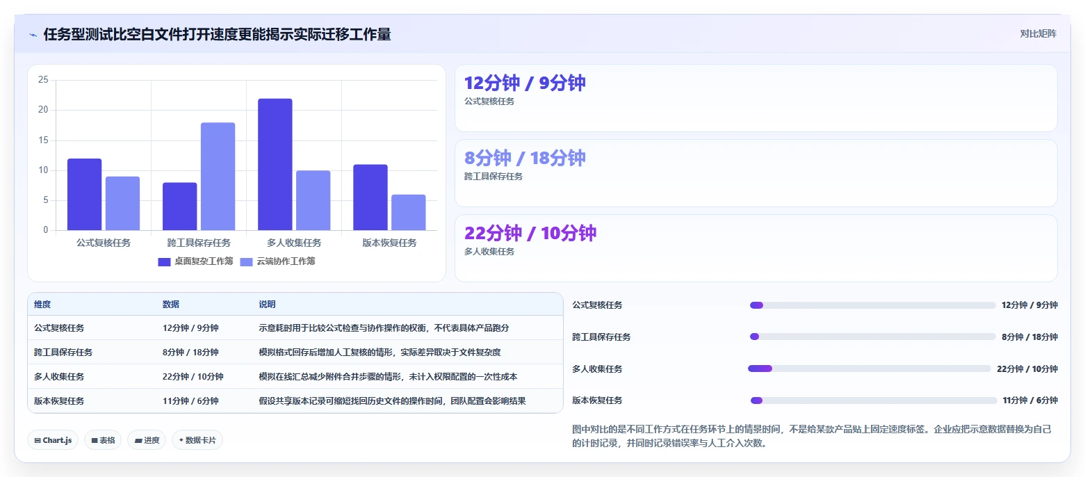The width and height of the screenshot is (1085, 477).
Task: Click the 数据 table column header
Action: pyautogui.click(x=171, y=305)
